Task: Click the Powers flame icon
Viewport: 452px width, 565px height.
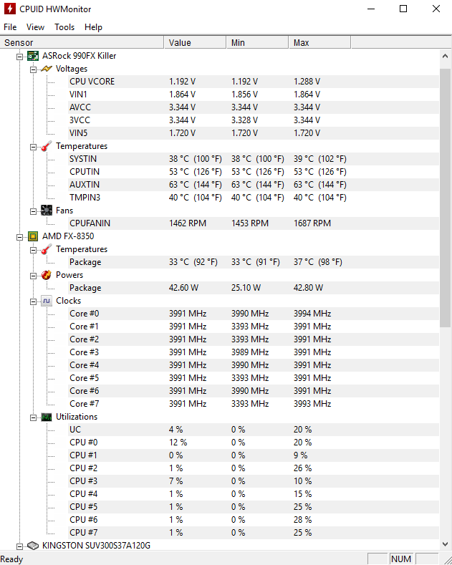Action: coord(47,275)
